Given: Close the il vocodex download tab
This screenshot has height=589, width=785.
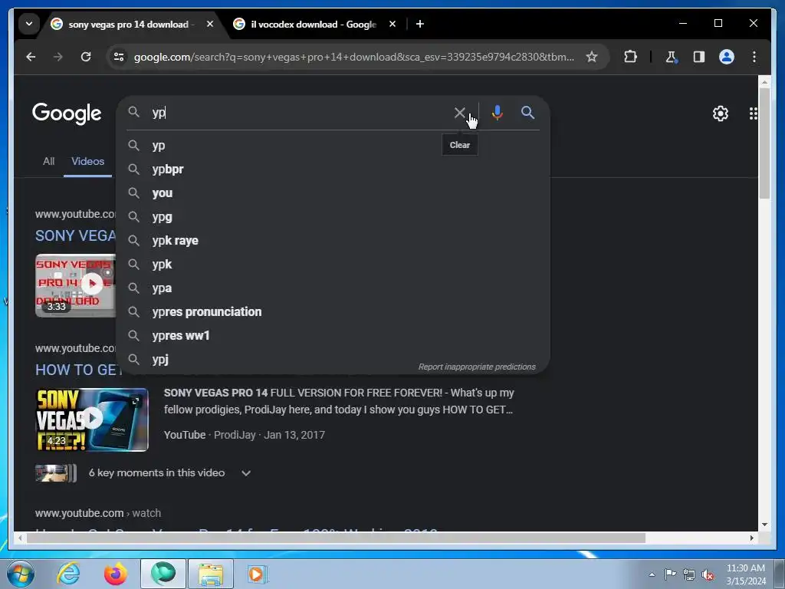Looking at the screenshot, I should pyautogui.click(x=392, y=24).
